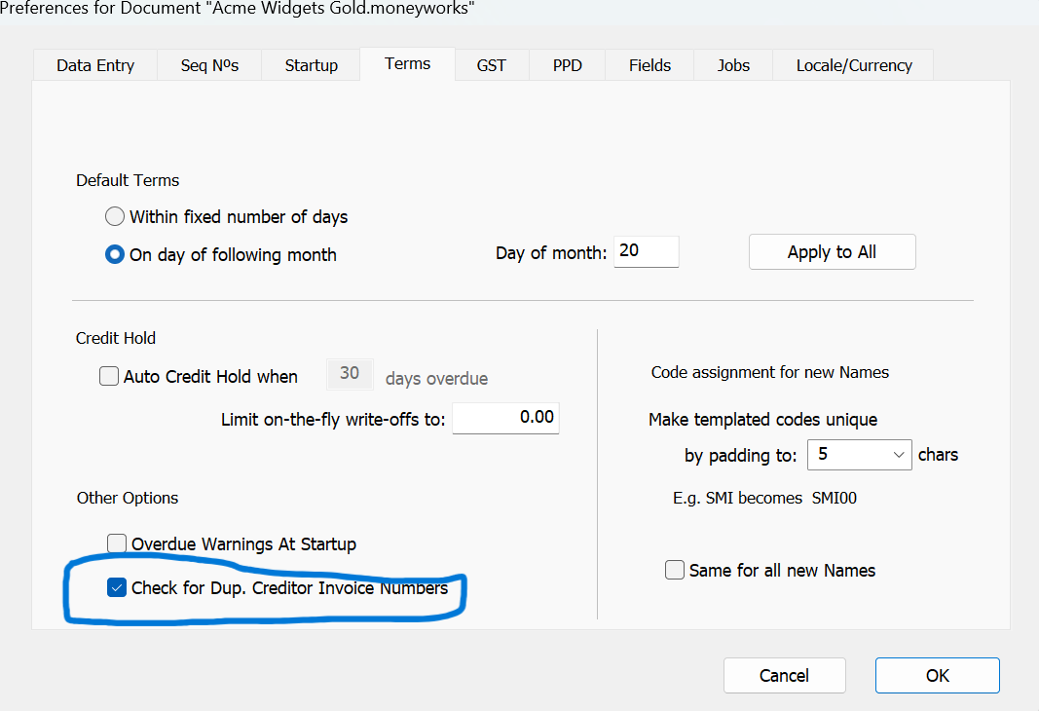Viewport: 1039px width, 711px height.
Task: Select the Startup tab
Action: [x=311, y=65]
